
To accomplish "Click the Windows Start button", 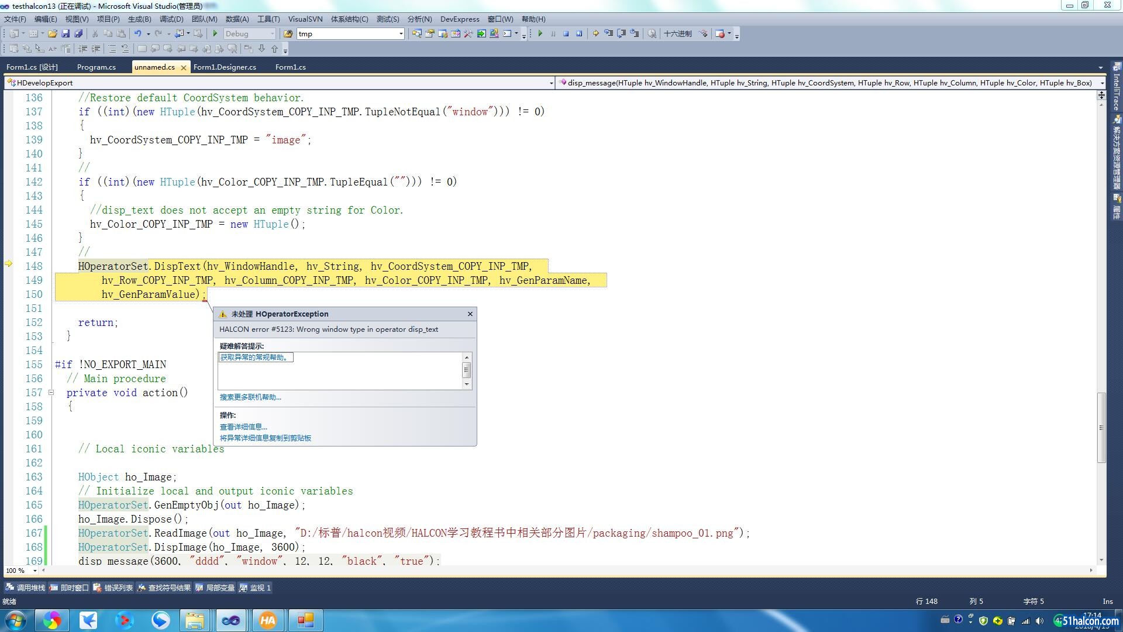I will pos(16,620).
